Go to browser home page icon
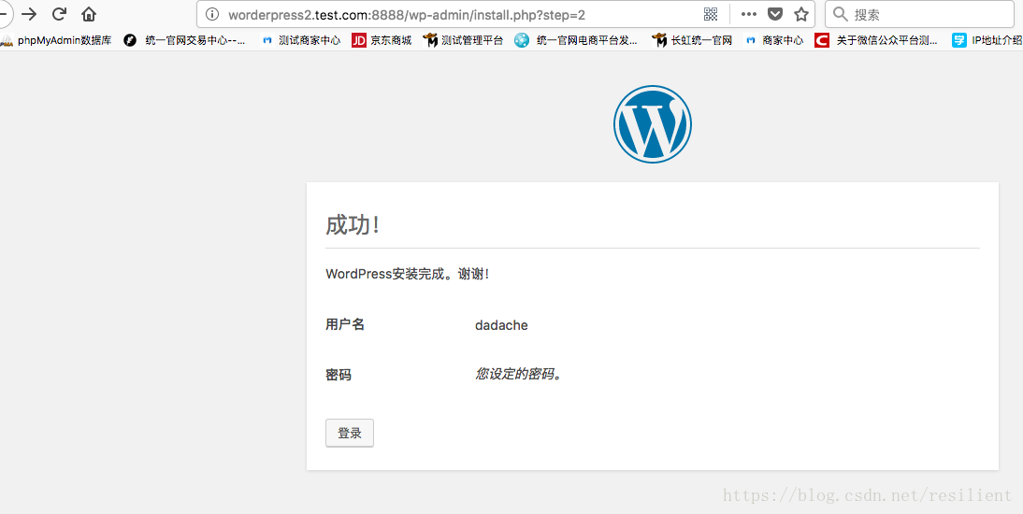Screen dimensions: 1023x514 coord(89,14)
